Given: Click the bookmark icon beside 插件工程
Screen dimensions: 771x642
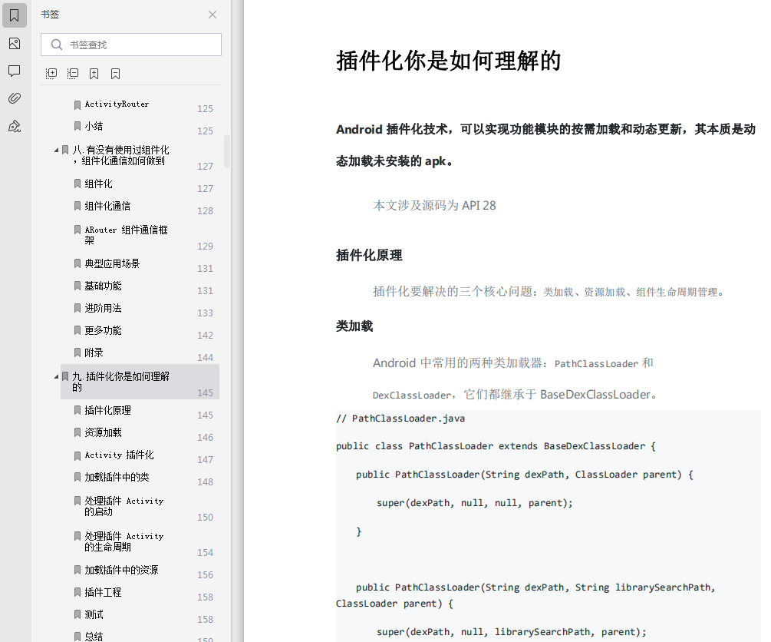Looking at the screenshot, I should point(77,592).
